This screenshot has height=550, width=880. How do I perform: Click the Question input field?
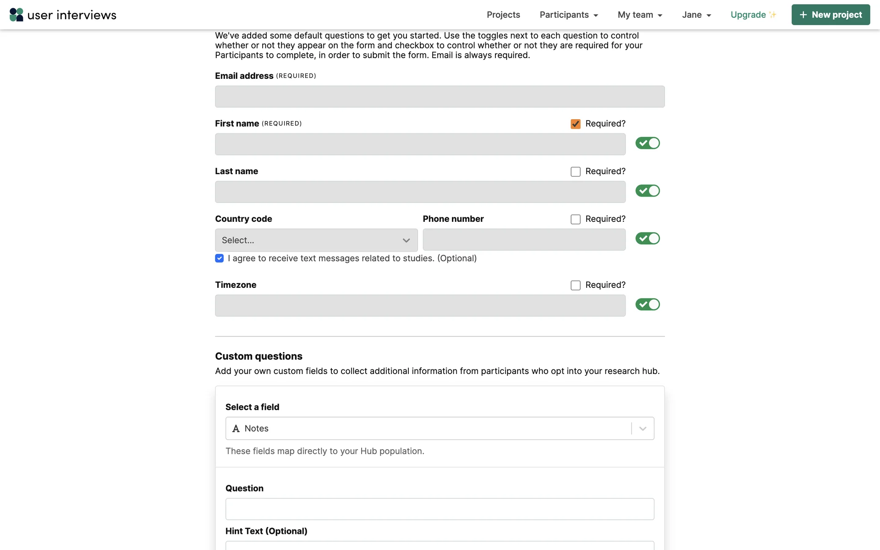click(439, 509)
